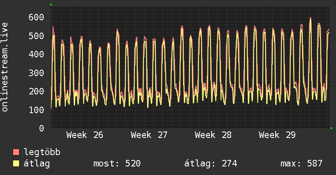Click the Week 26 axis label
This screenshot has height=175, width=336.
click(85, 135)
